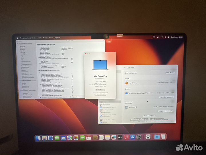Open the Правка menu

pos(45,38)
